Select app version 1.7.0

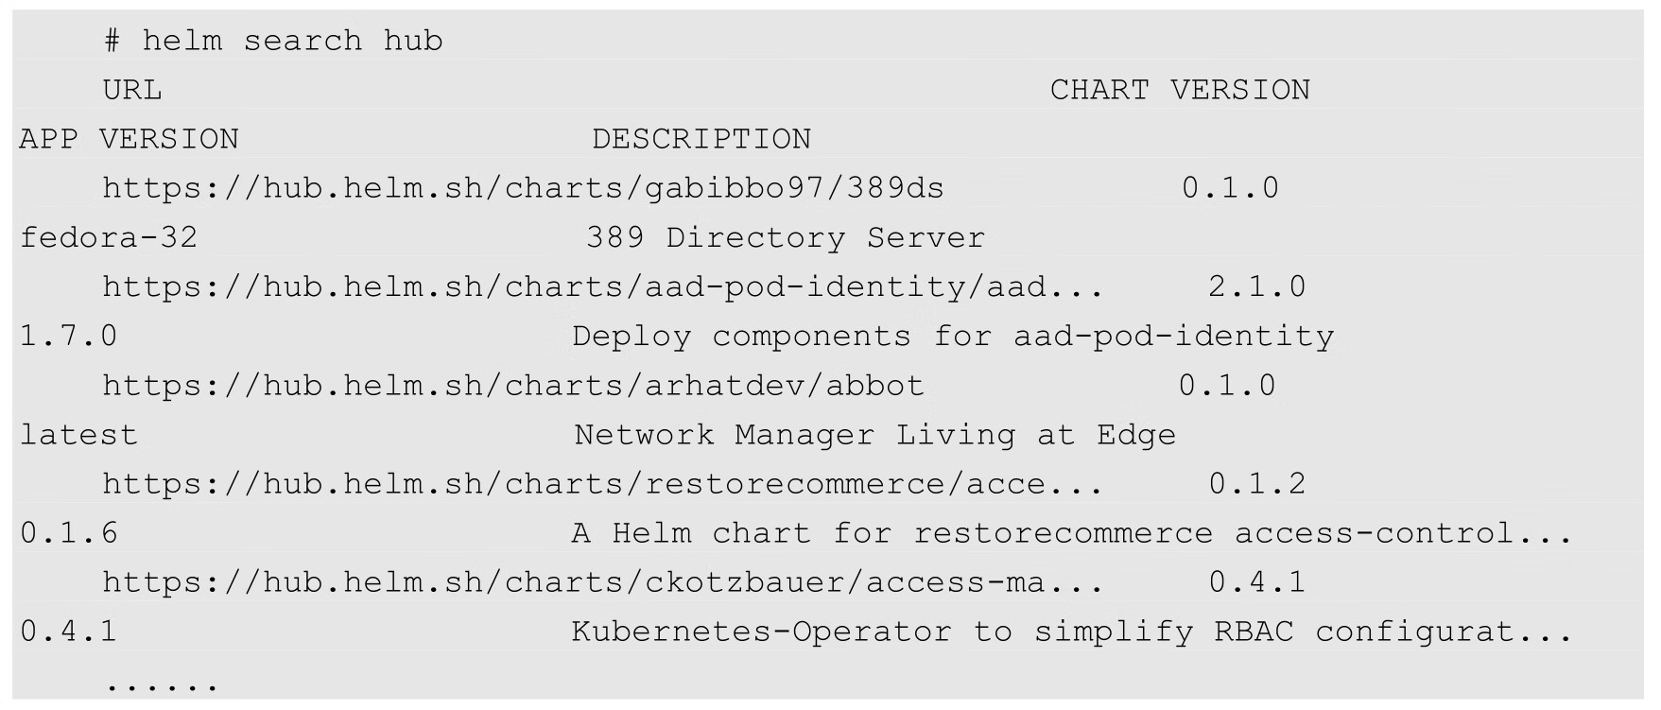[x=69, y=336]
